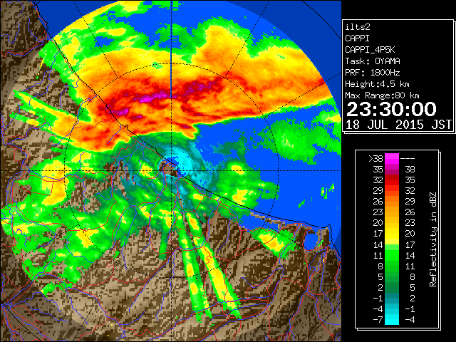The width and height of the screenshot is (456, 342).
Task: Click the Height:4.5 km text
Action: coord(377,84)
